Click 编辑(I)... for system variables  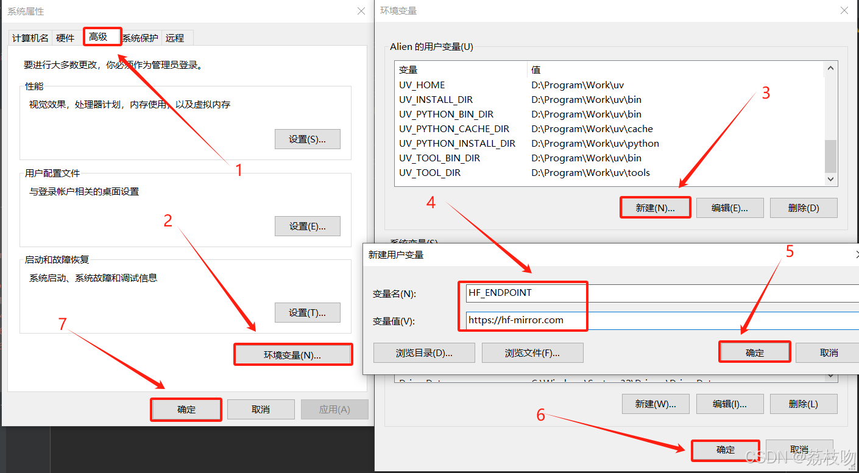pyautogui.click(x=730, y=404)
